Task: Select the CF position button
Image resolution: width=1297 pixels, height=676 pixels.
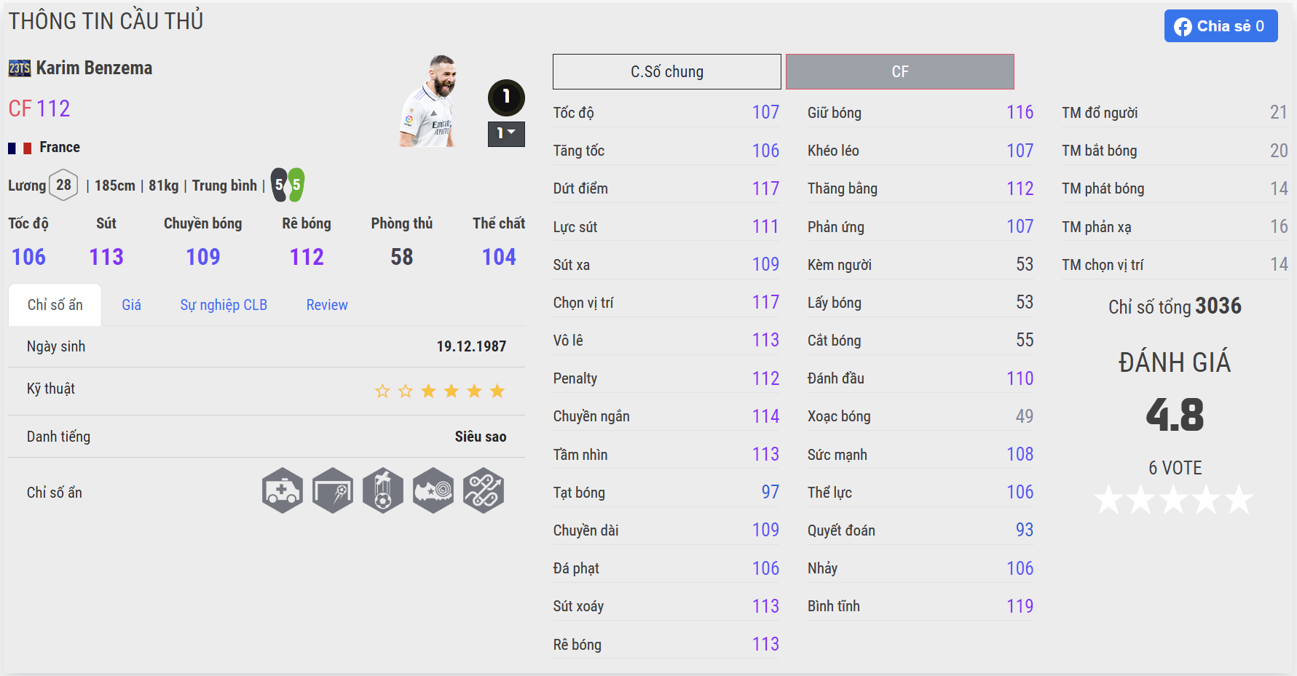Action: (900, 71)
